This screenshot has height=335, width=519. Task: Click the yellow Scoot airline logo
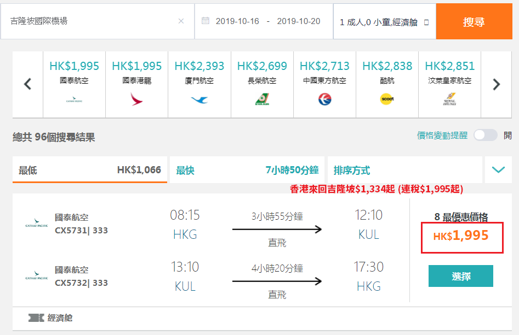(387, 99)
